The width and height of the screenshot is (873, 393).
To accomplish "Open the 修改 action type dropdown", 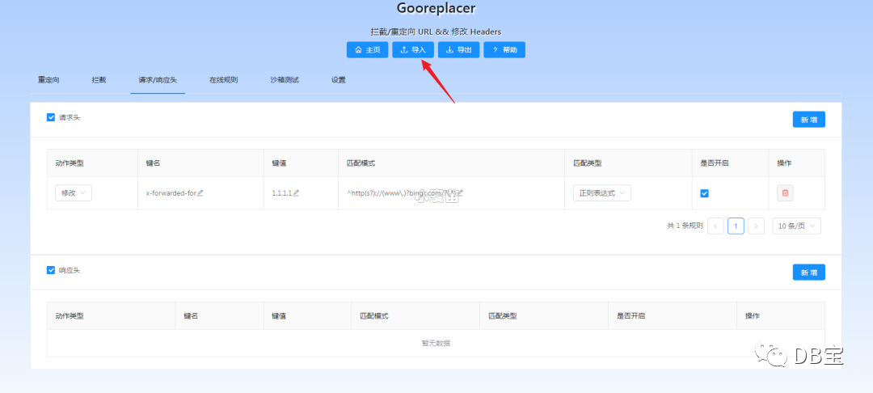I will pyautogui.click(x=74, y=193).
